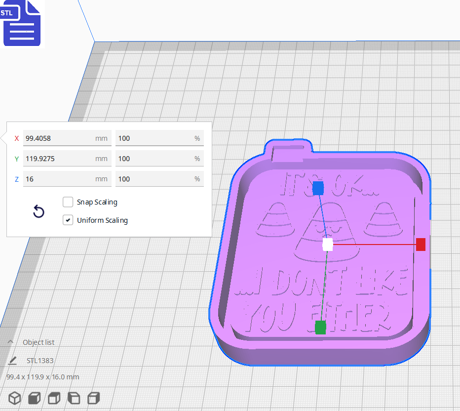Click the reset scaling arrow icon

[38, 211]
